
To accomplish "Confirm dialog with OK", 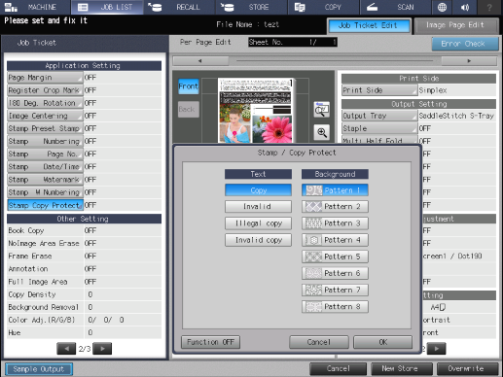I will pos(383,342).
